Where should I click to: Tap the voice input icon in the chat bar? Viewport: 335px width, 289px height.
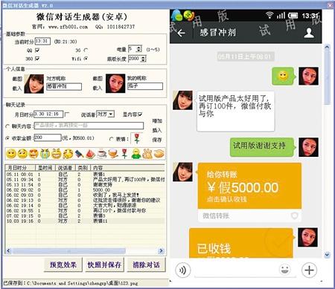(183, 270)
